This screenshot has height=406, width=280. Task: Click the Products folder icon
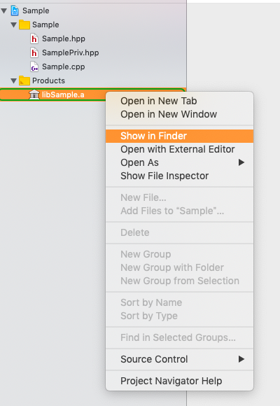click(x=24, y=80)
